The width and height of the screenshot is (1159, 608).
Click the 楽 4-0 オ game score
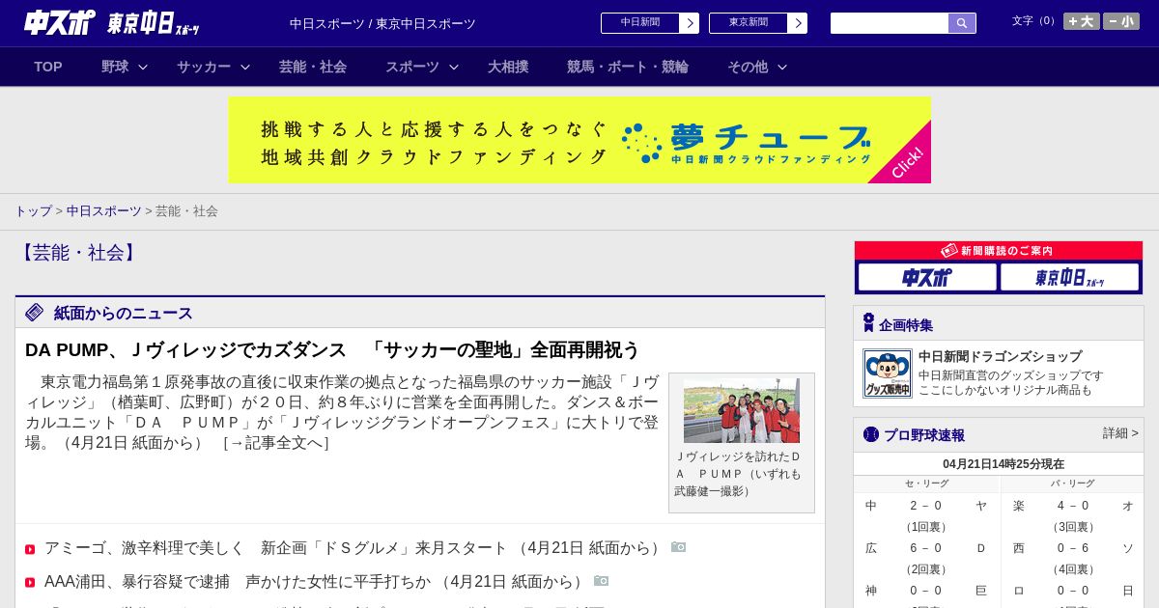click(1073, 506)
